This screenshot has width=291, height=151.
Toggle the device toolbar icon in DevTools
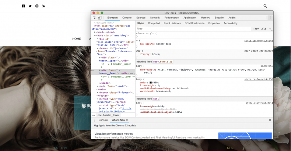coord(100,18)
